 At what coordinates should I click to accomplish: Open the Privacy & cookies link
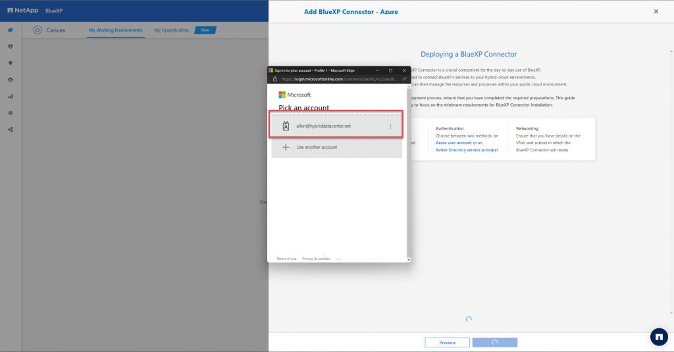[x=316, y=259]
